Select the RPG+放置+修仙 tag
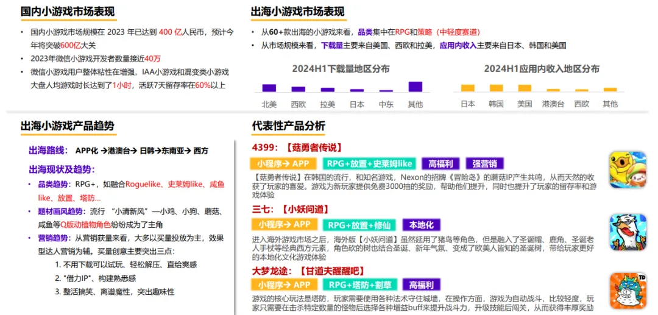 pos(359,224)
